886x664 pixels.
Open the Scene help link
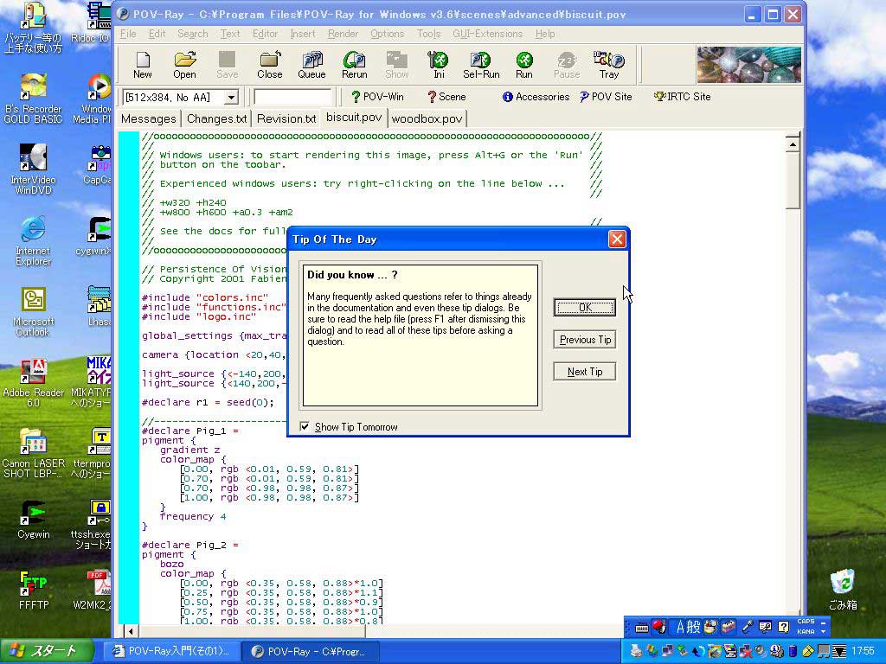pos(446,97)
